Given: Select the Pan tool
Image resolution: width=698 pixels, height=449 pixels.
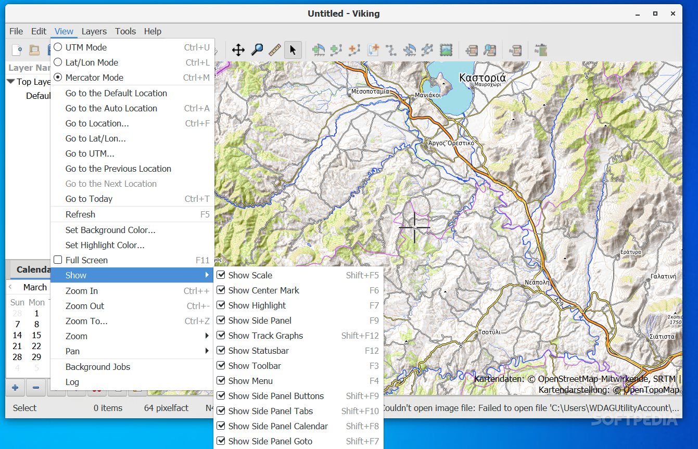Looking at the screenshot, I should (238, 50).
